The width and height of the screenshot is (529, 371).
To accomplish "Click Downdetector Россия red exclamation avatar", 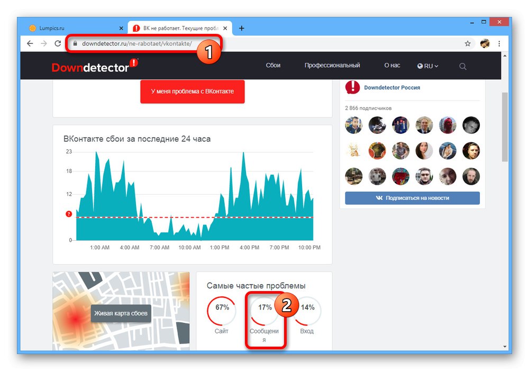I will 352,87.
